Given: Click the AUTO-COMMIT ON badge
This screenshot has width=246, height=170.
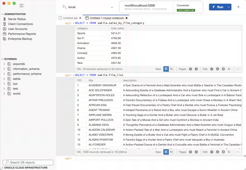Looking at the screenshot, I should click(x=186, y=10).
